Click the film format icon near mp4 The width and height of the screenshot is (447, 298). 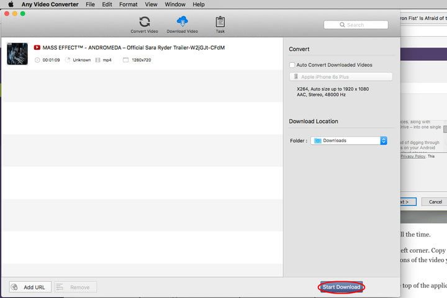tap(97, 60)
